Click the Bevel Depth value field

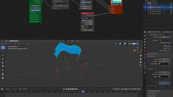[x=164, y=72]
